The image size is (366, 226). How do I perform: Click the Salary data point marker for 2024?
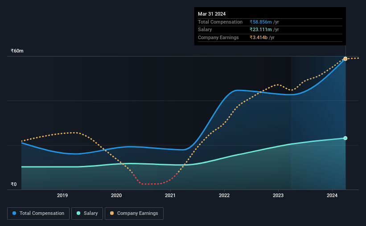[345, 138]
